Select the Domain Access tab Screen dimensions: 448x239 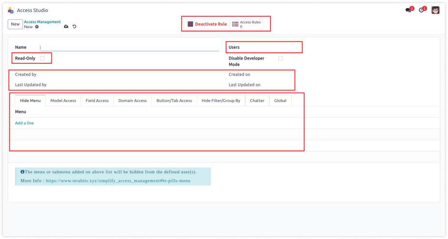[x=132, y=100]
